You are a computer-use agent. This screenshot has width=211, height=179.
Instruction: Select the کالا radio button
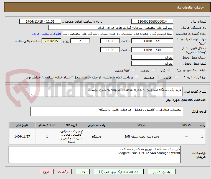(169, 70)
